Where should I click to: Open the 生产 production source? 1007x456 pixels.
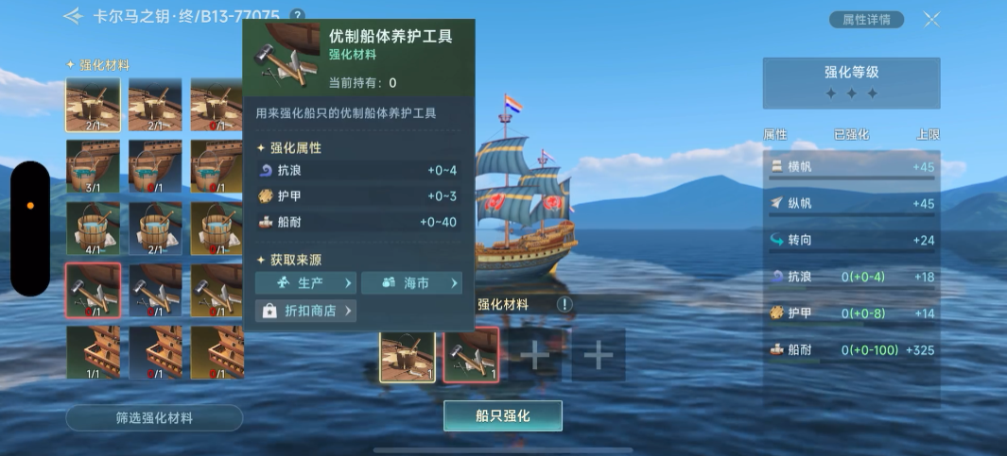coord(305,283)
